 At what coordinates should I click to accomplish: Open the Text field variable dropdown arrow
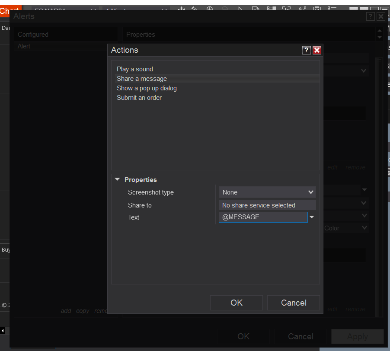point(312,217)
